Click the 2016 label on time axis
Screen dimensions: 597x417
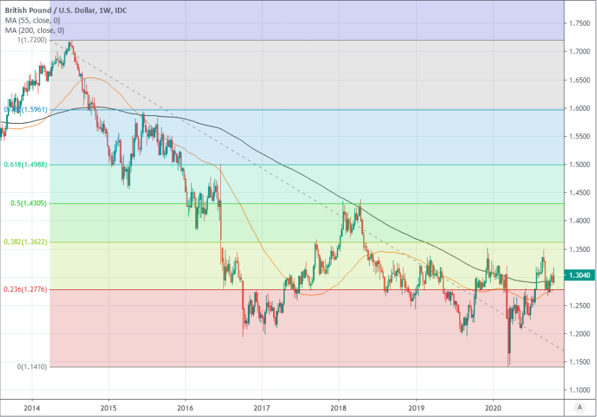click(185, 407)
